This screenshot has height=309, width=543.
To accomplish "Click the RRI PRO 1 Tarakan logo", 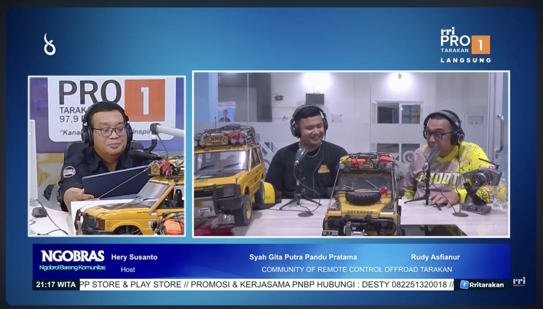I will point(465,41).
